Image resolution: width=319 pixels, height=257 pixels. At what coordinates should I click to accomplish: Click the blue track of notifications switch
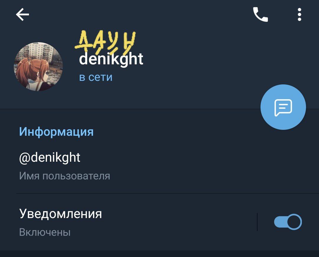281,222
